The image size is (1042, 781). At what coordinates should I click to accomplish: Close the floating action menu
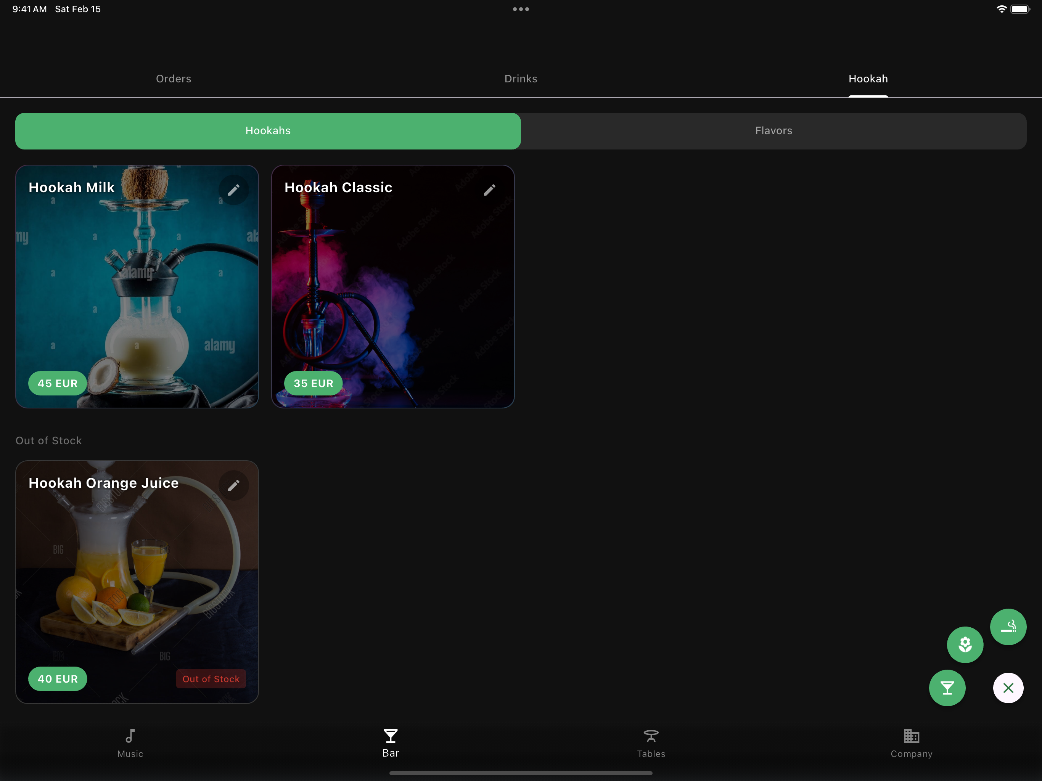pos(1008,688)
